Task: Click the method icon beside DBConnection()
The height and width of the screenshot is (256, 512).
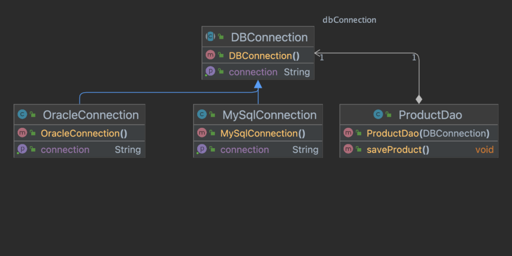Action: [x=210, y=55]
